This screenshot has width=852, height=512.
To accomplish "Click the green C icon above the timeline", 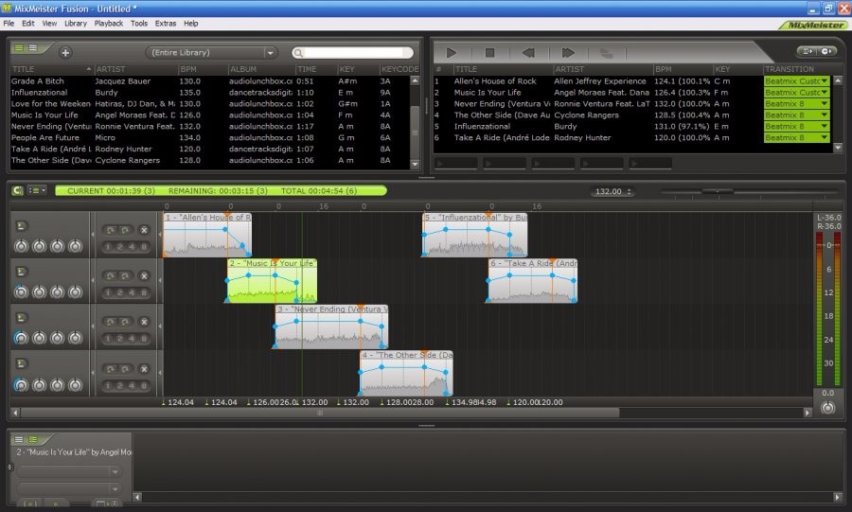I will pyautogui.click(x=17, y=190).
